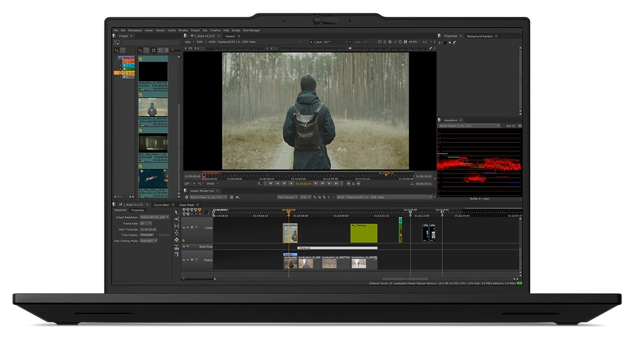Switch the project bin to grid view
634x339 pixels.
154,50
